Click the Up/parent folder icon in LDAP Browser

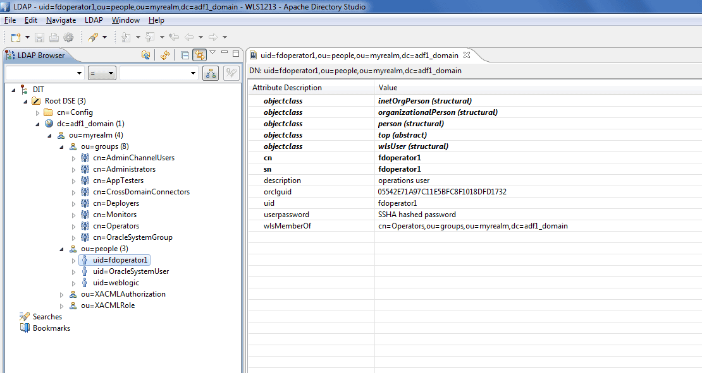(145, 55)
